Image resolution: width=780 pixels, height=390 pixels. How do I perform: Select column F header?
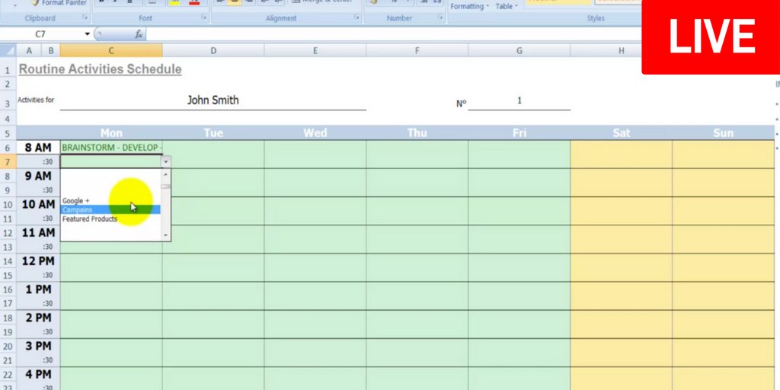point(417,50)
